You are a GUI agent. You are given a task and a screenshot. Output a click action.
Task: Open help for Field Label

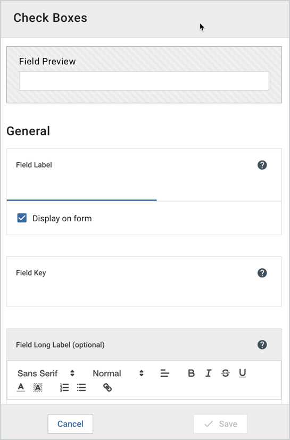pyautogui.click(x=262, y=165)
